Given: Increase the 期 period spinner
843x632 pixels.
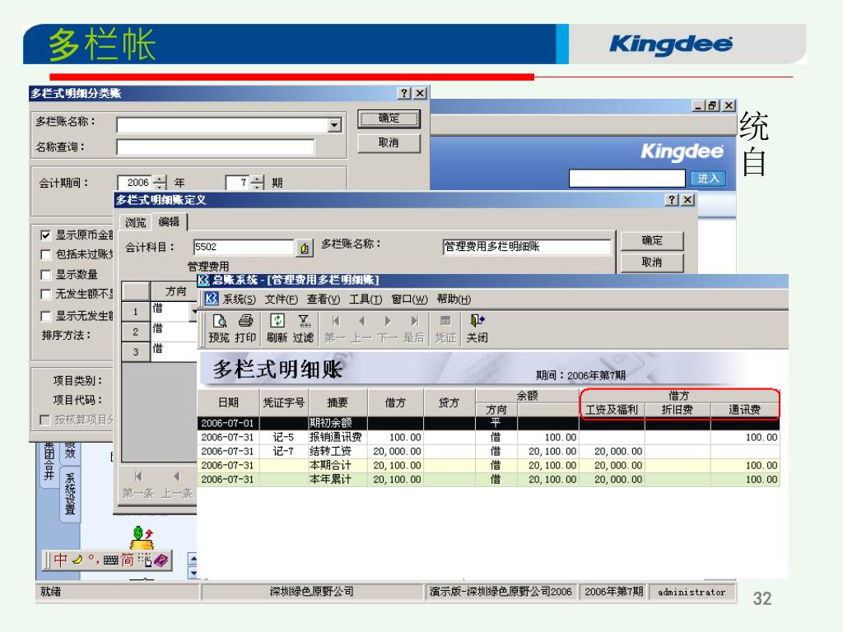Looking at the screenshot, I should pos(258,179).
